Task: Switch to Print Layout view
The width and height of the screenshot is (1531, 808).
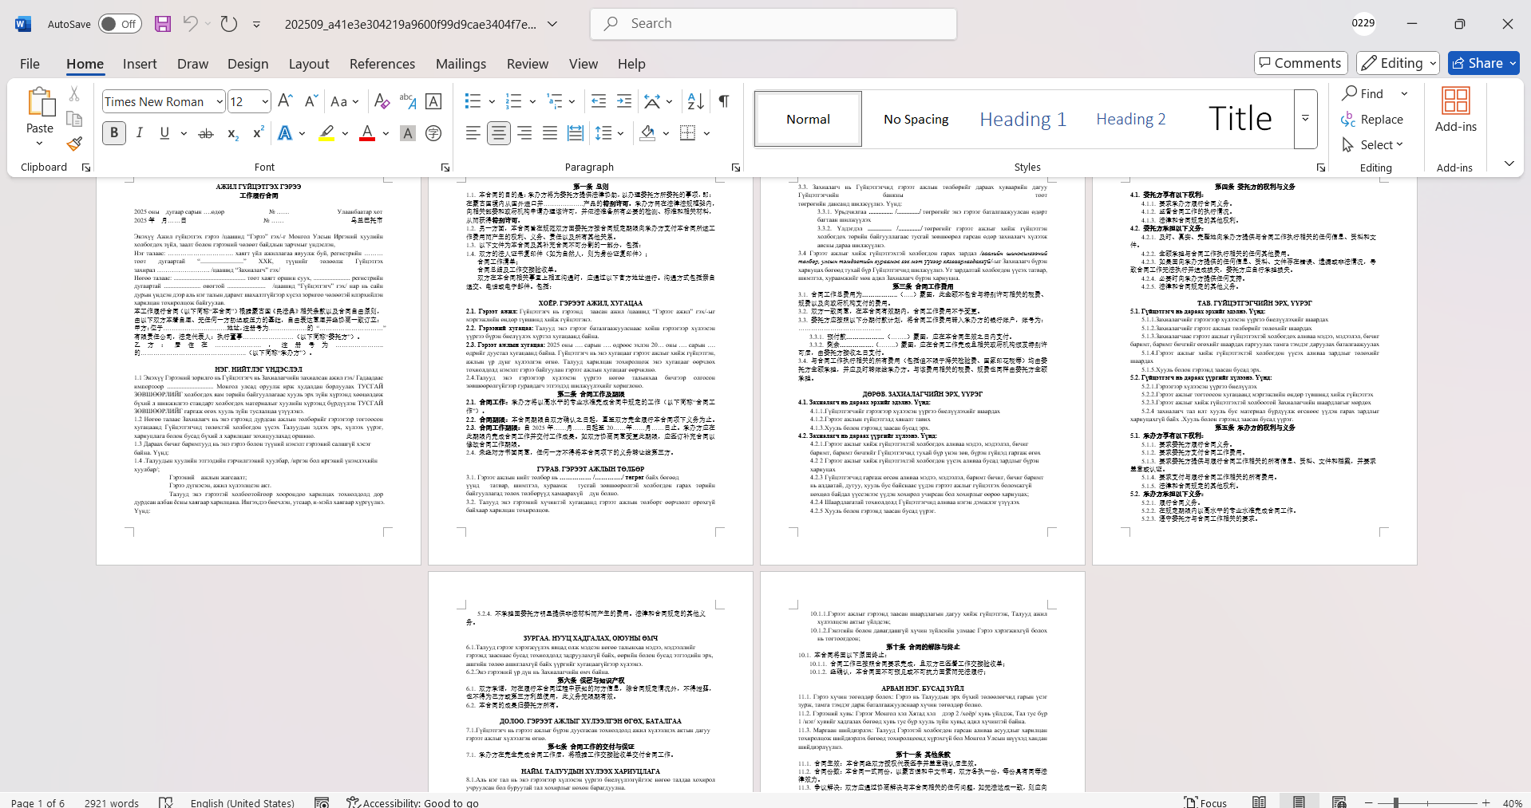Action: coord(1299,802)
